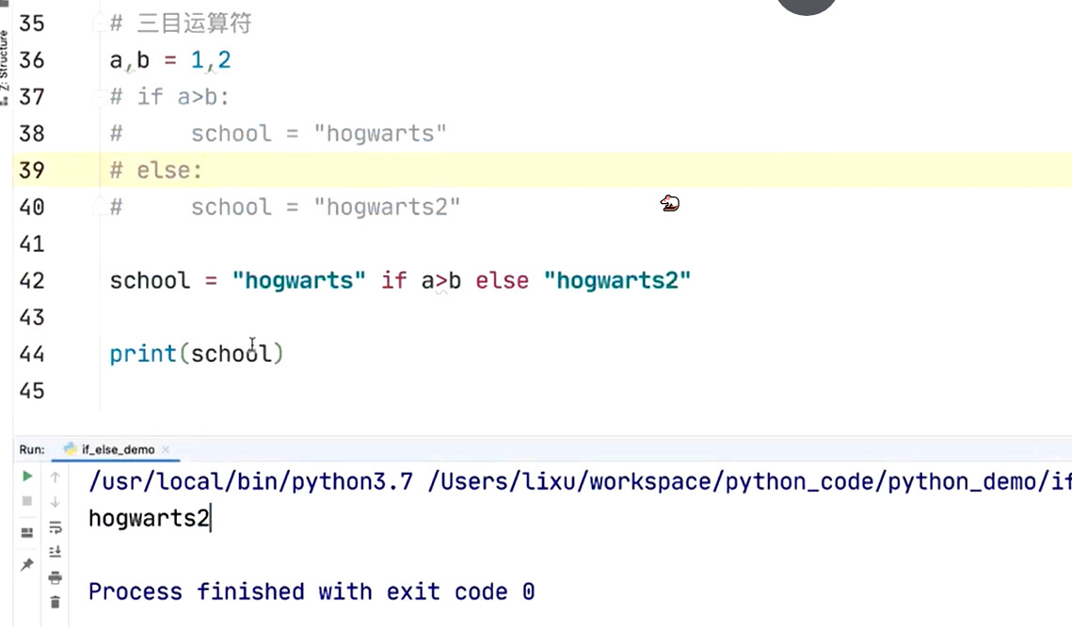This screenshot has width=1072, height=627.
Task: Clear console with the trash icon
Action: 56,603
